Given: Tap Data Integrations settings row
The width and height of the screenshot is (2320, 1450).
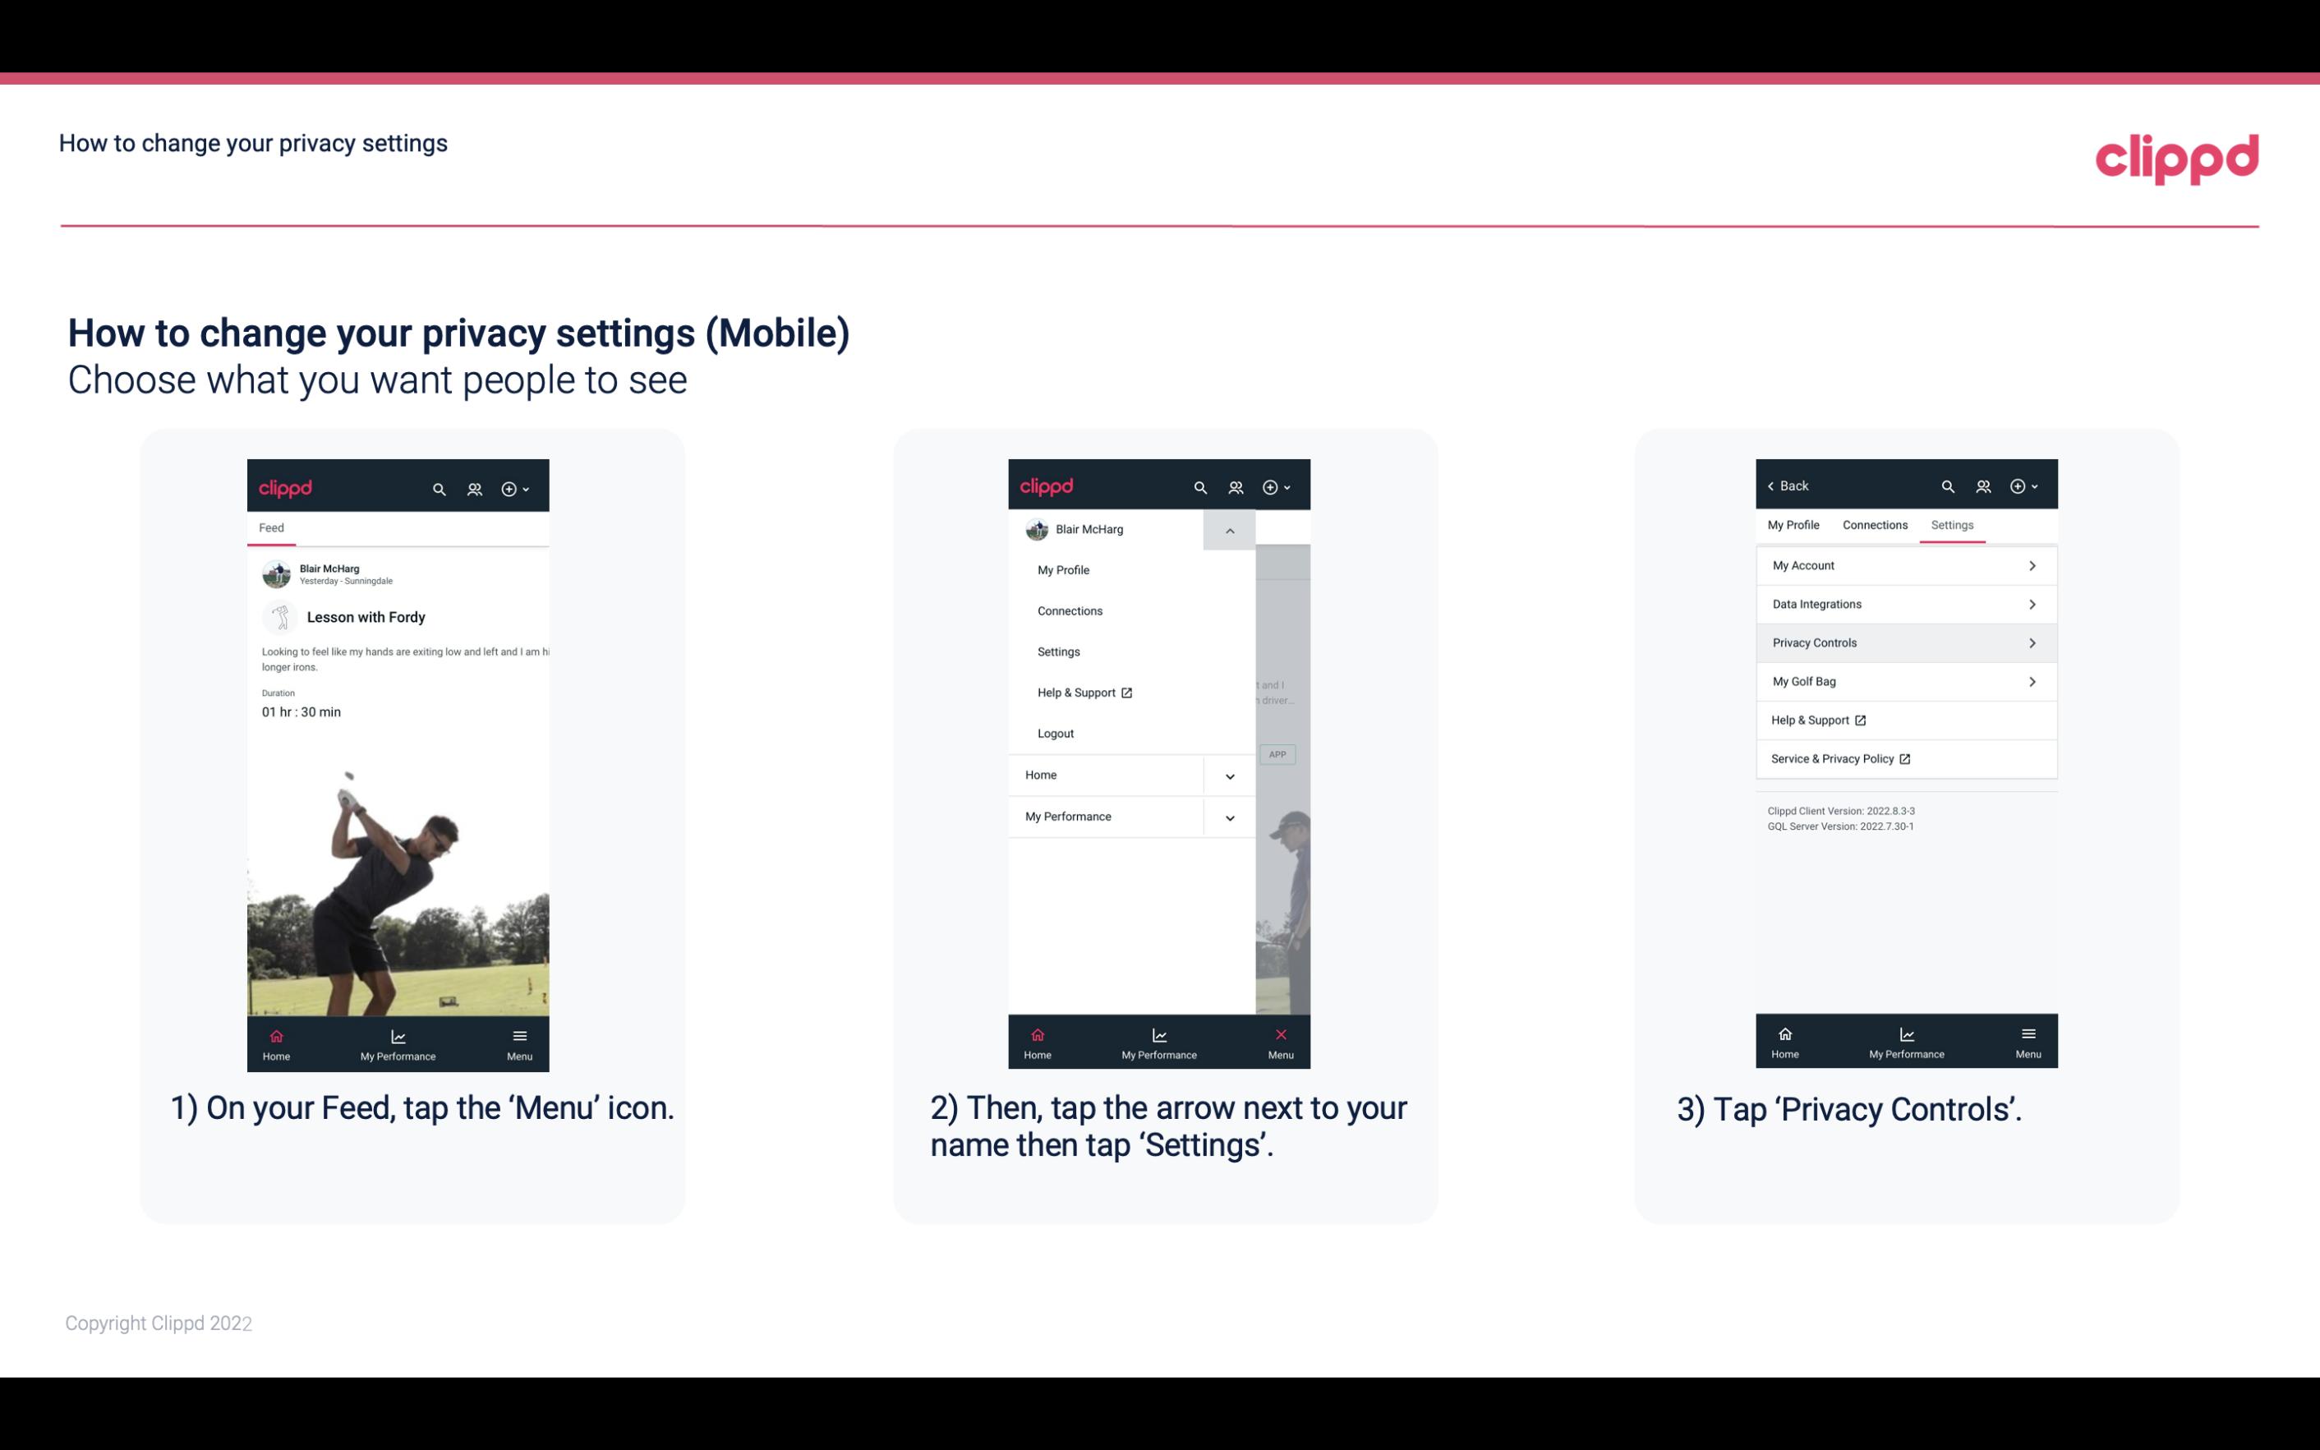Looking at the screenshot, I should point(1904,603).
